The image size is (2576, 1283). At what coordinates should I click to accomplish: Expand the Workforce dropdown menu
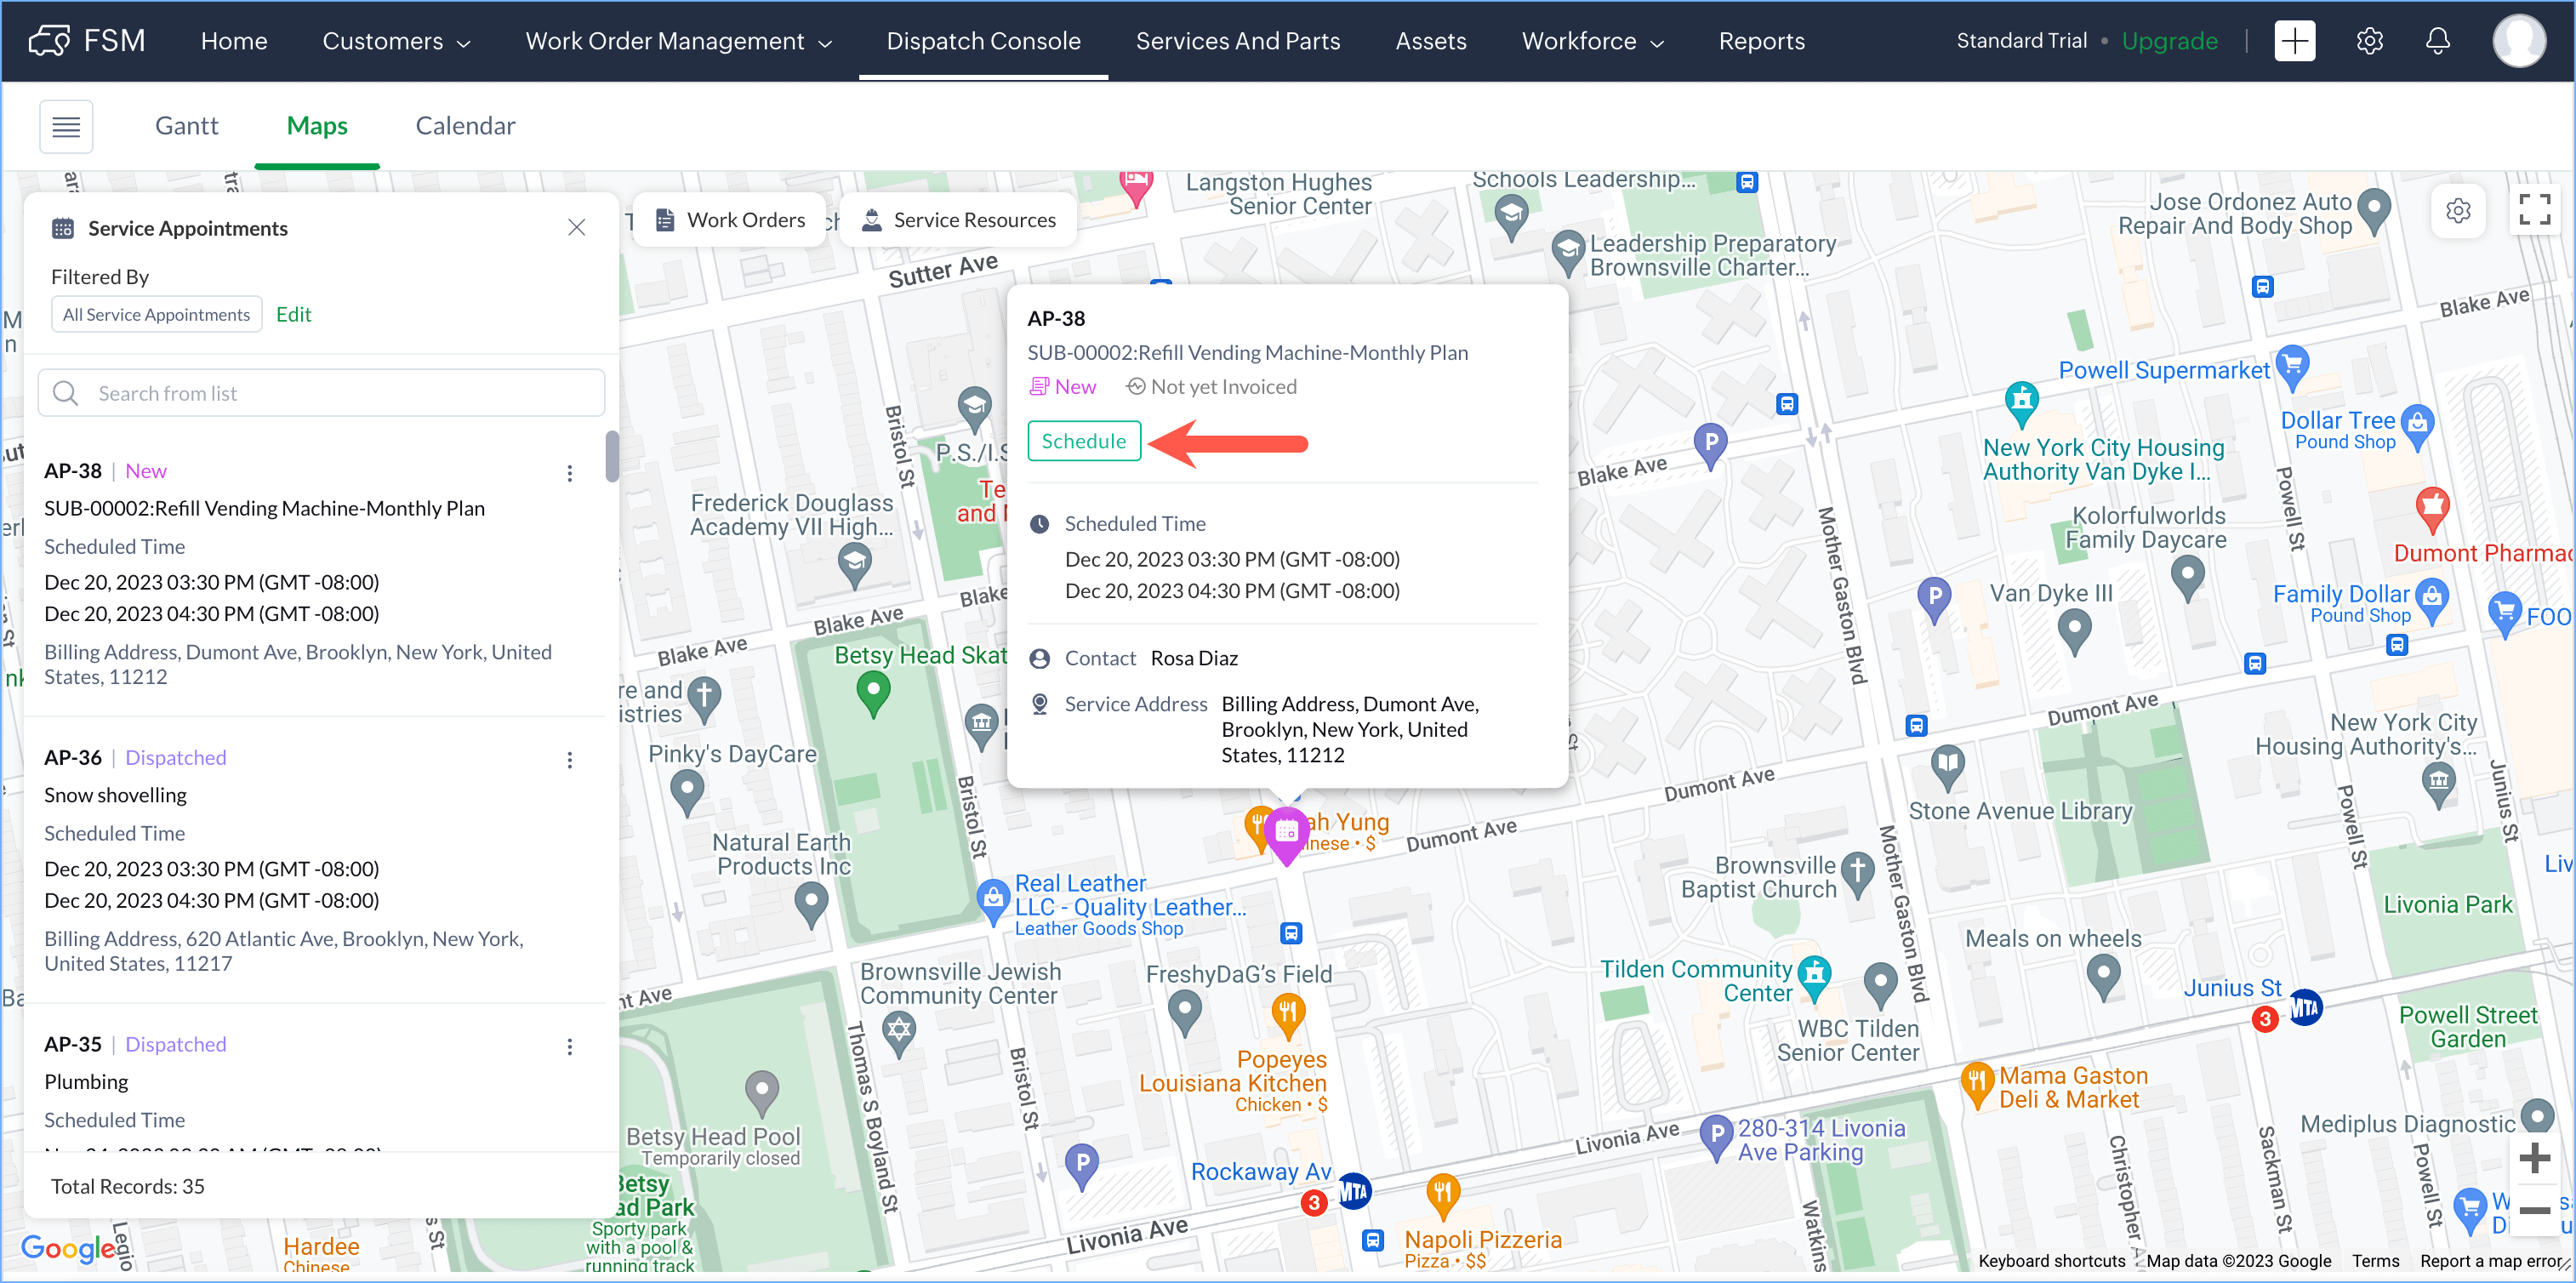click(1592, 41)
